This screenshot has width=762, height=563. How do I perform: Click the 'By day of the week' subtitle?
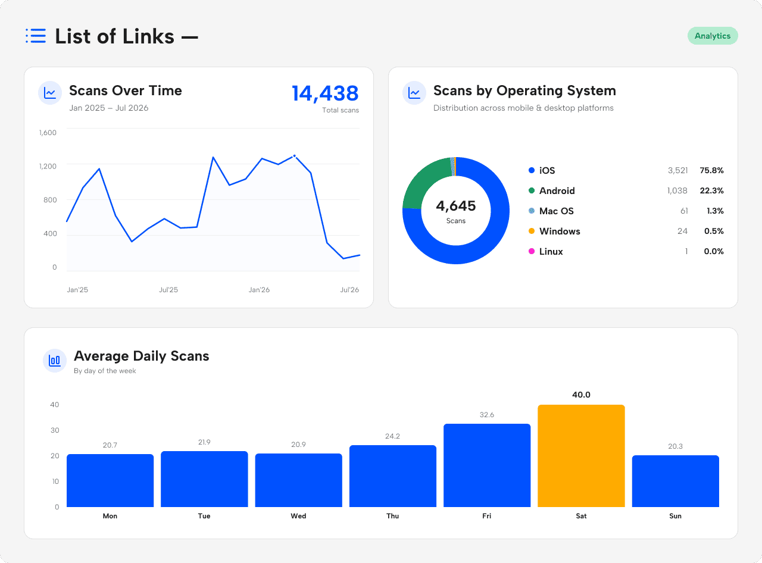coord(105,371)
